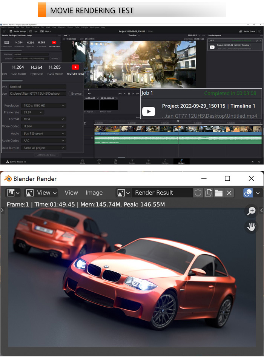The width and height of the screenshot is (264, 358).
Task: Toggle the Render Queue panel button
Action: [247, 31]
